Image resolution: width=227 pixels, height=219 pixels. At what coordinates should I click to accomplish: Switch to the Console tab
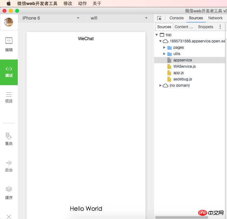tap(177, 18)
